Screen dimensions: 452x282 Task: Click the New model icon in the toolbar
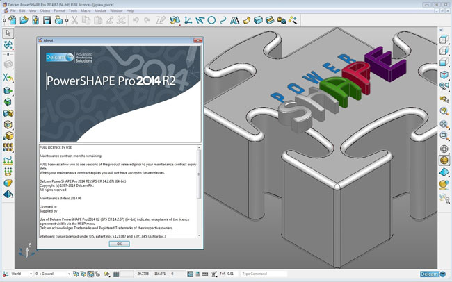click(x=12, y=20)
